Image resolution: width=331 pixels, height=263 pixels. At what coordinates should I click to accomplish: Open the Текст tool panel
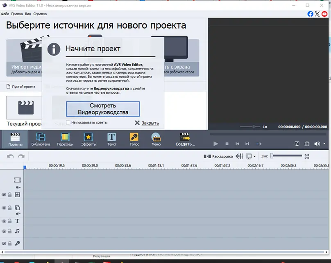[112, 139]
